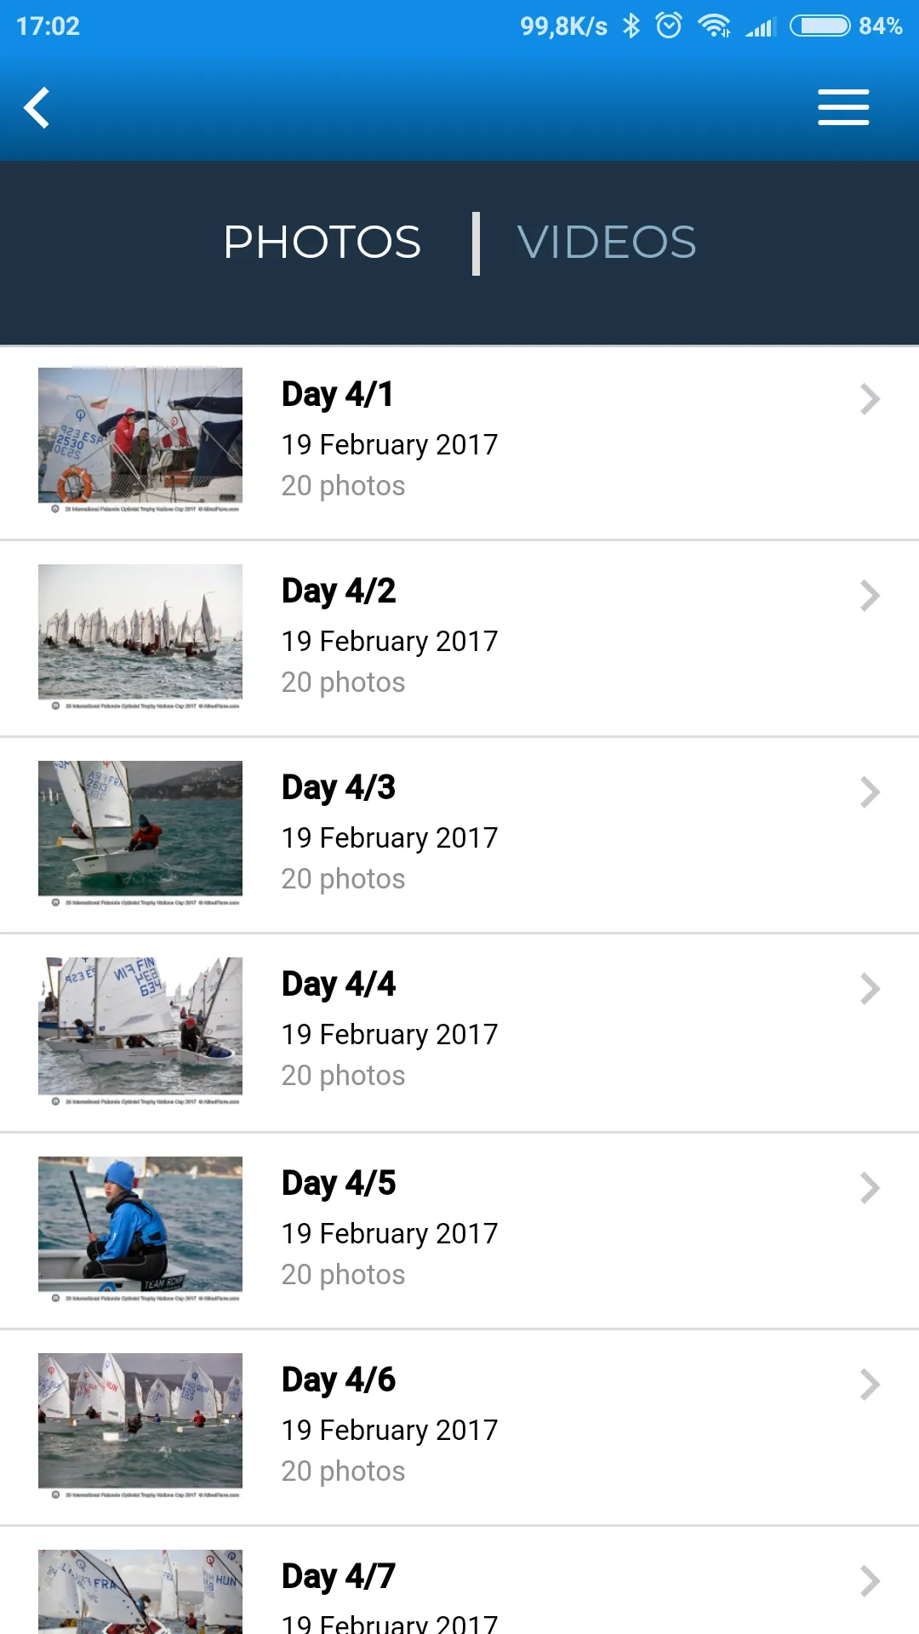Open the Day 4/6 chevron arrow
The image size is (919, 1634).
[870, 1384]
